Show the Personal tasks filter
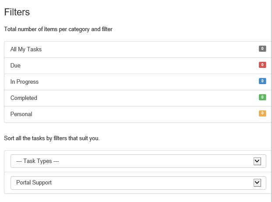The image size is (272, 202). [x=21, y=114]
